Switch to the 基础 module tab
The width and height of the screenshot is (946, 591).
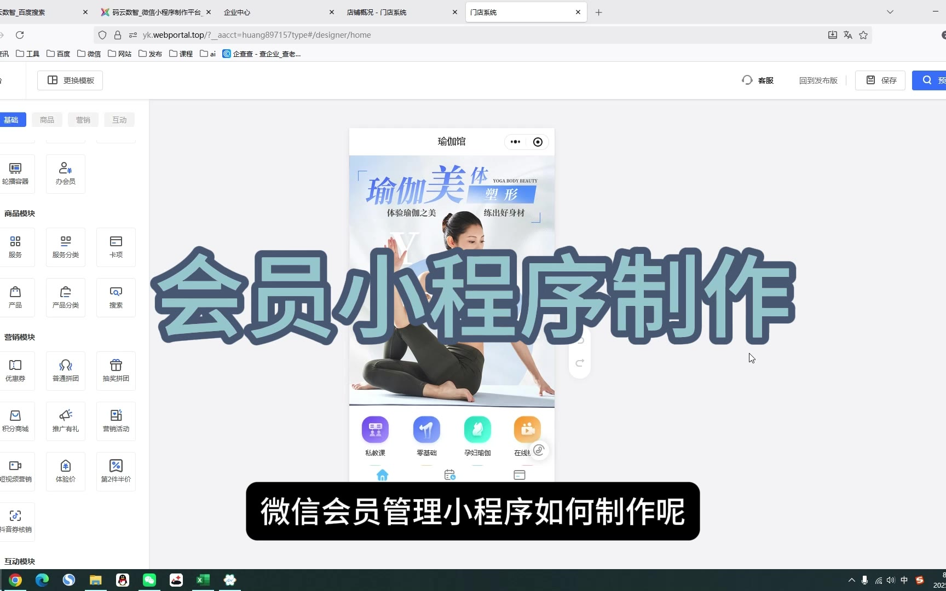point(11,120)
